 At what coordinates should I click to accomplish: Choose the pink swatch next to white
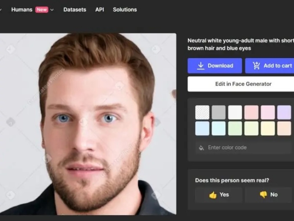tap(251, 112)
